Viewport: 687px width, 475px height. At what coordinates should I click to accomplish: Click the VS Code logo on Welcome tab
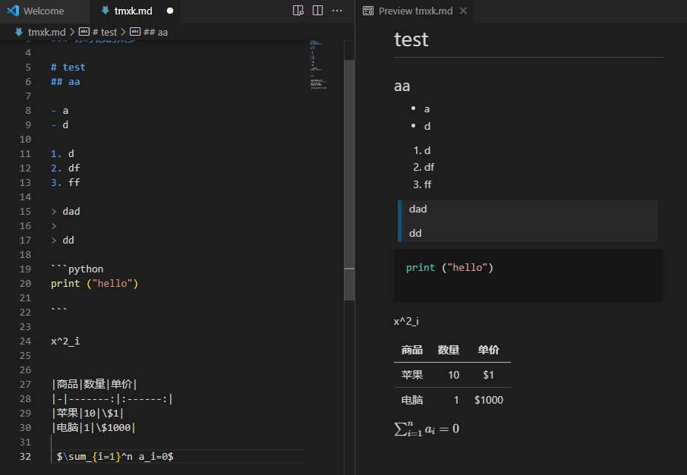pos(13,11)
